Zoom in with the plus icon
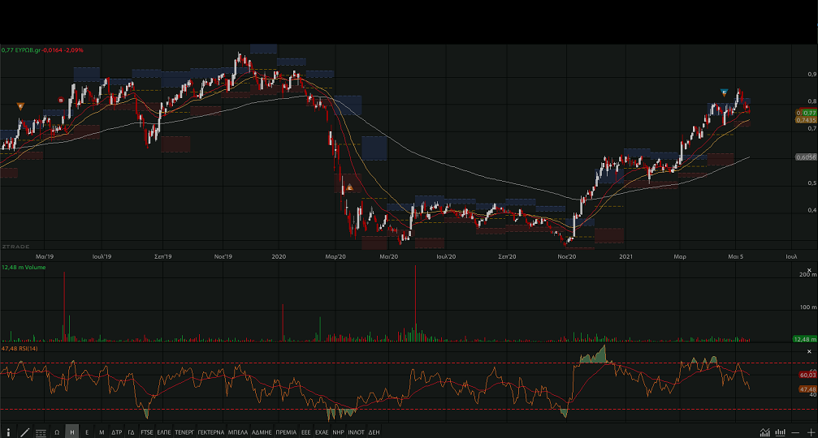818x438 pixels. [x=810, y=432]
